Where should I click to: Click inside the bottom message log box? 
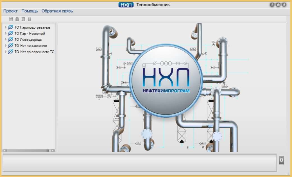click(139, 163)
